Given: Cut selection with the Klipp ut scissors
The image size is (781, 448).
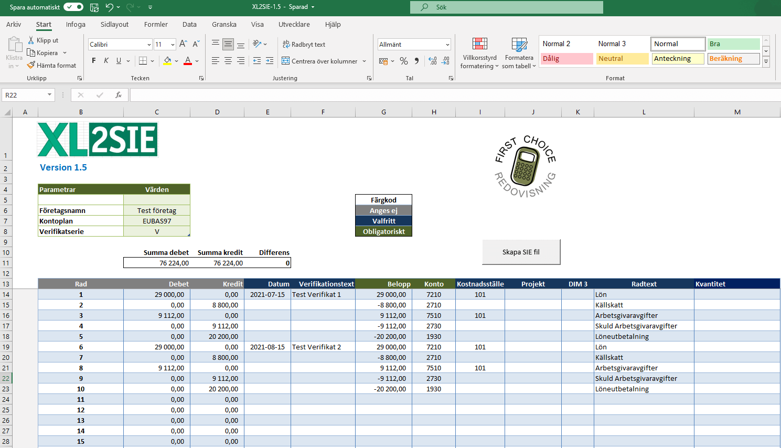Looking at the screenshot, I should click(x=43, y=40).
